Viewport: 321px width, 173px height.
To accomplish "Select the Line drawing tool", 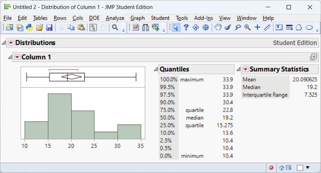I will tap(267, 28).
